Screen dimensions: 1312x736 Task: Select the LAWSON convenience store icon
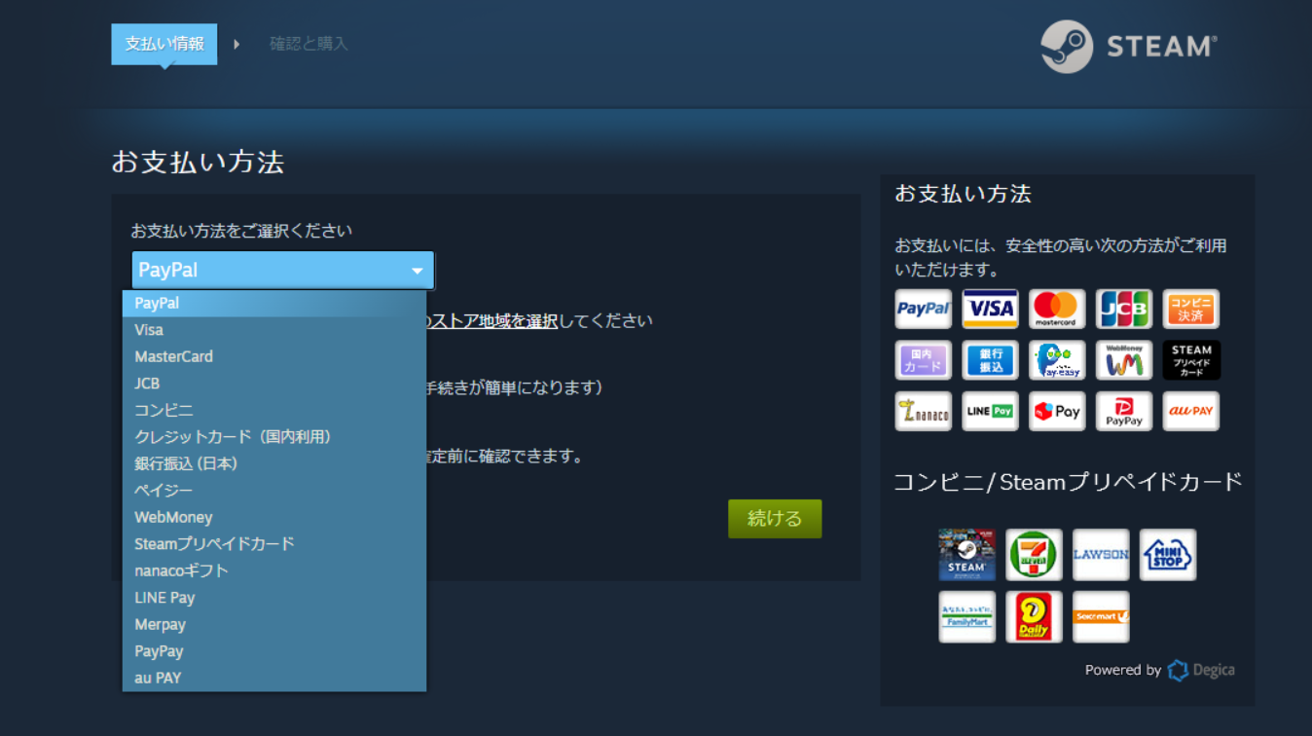[1101, 554]
